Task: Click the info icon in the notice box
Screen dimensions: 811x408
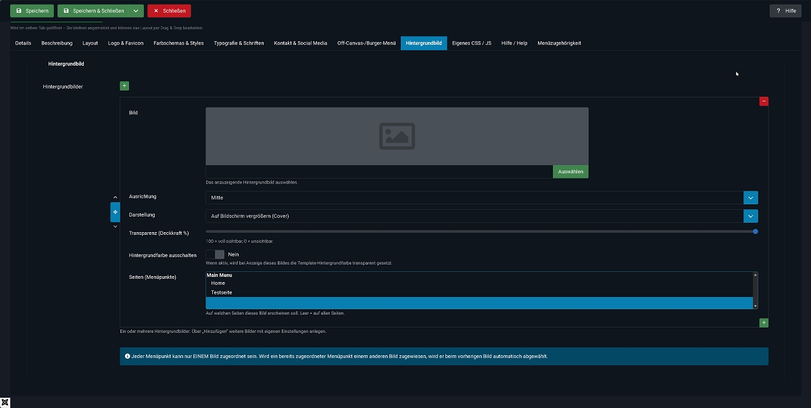Action: pos(128,356)
